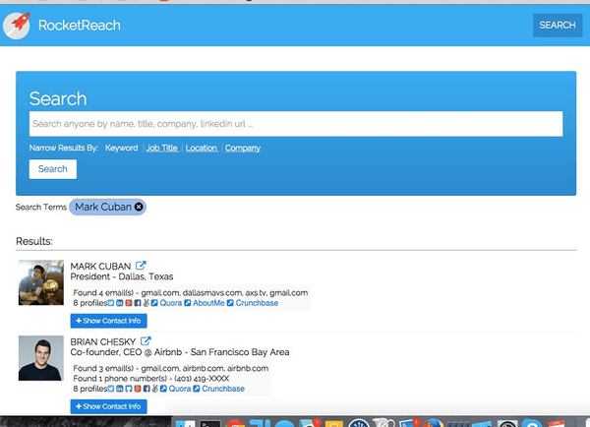The image size is (590, 427).
Task: Focus the search anyone by name field
Action: (296, 124)
